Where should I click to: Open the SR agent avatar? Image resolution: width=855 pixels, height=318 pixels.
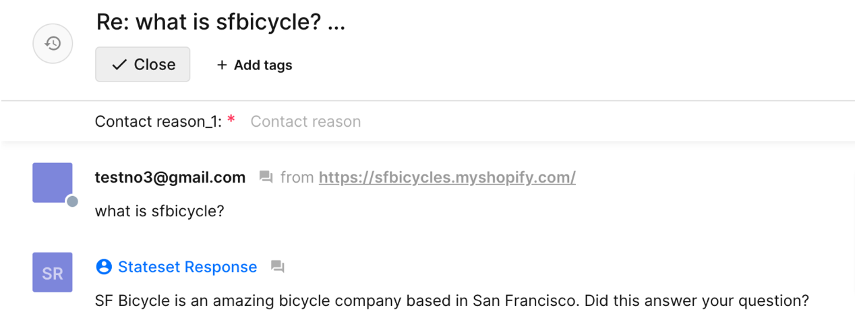pos(53,272)
